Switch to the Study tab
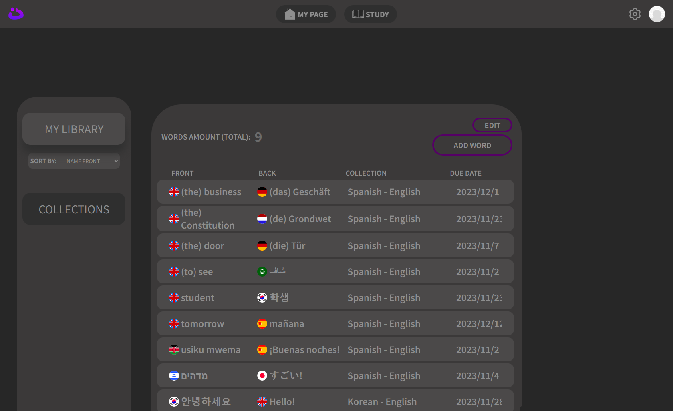The image size is (673, 411). click(x=370, y=14)
